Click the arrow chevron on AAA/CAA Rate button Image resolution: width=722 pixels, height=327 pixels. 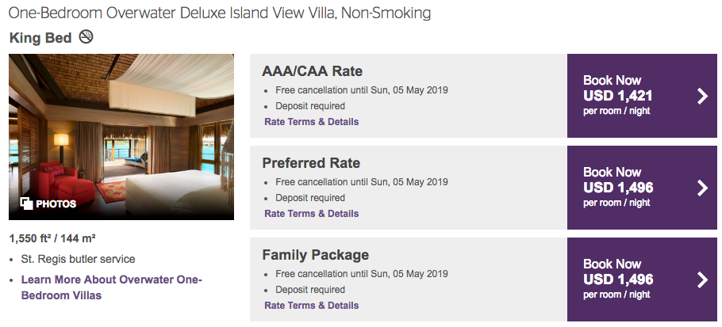[701, 97]
